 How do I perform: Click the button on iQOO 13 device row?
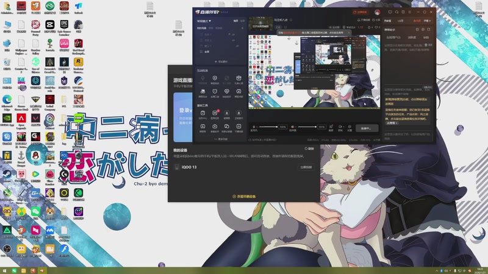tap(306, 167)
